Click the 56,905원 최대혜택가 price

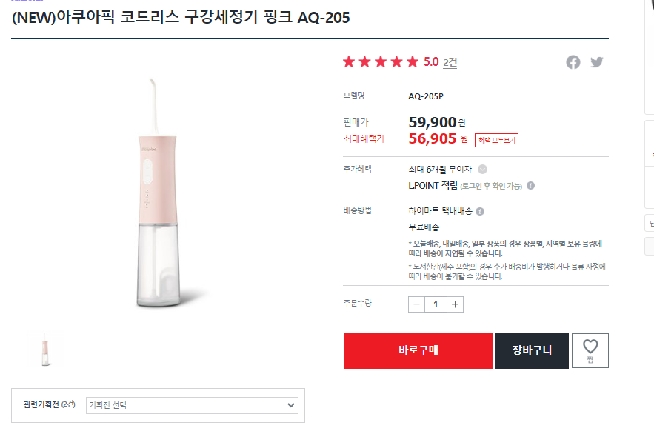[x=438, y=138]
